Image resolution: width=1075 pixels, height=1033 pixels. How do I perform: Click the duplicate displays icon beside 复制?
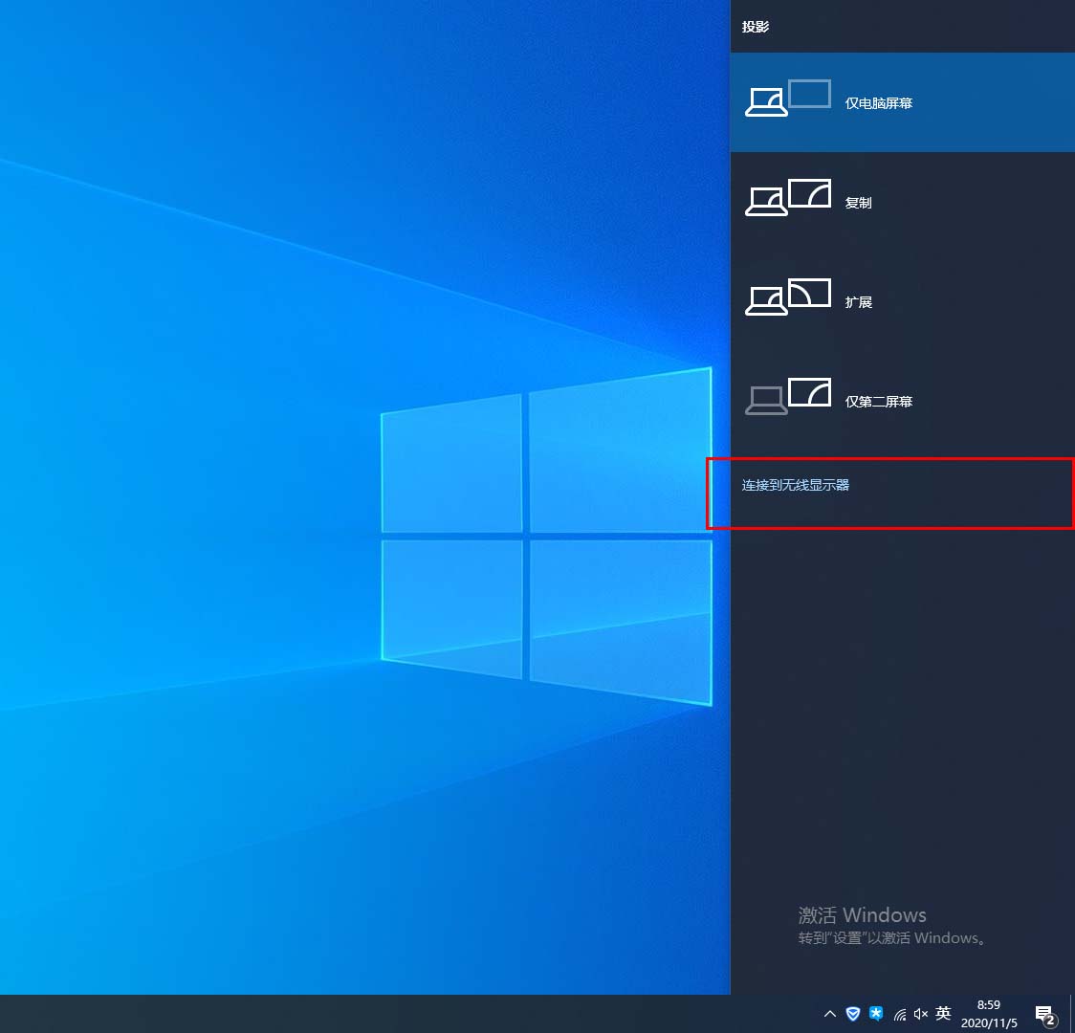788,198
